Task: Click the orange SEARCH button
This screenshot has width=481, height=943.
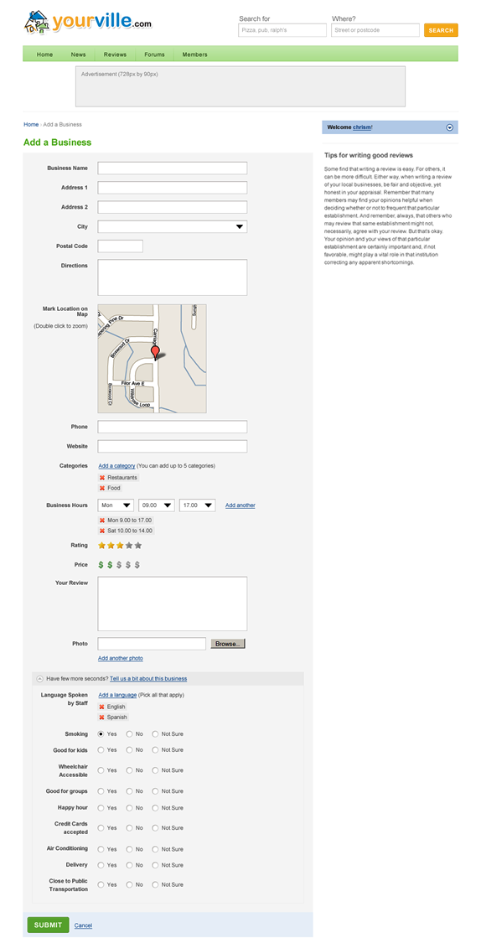Action: (x=441, y=30)
